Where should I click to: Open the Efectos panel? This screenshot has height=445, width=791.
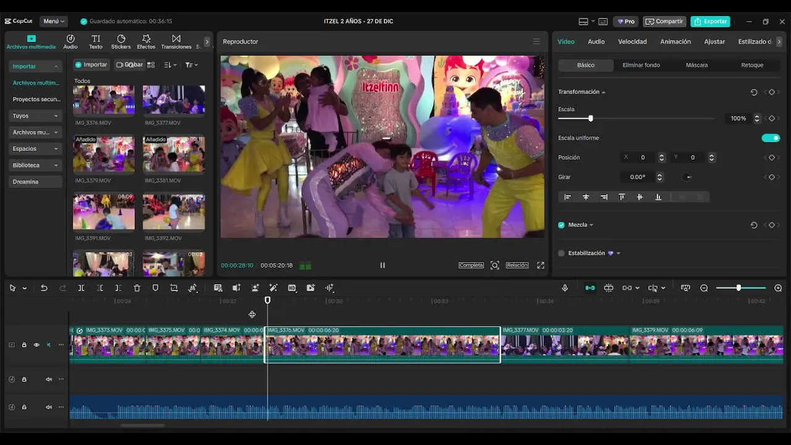pos(146,42)
